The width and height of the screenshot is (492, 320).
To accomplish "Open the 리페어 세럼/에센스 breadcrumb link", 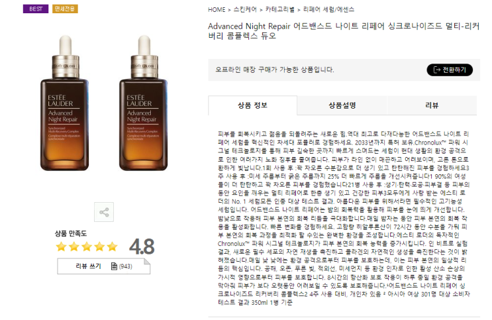I will (x=328, y=10).
